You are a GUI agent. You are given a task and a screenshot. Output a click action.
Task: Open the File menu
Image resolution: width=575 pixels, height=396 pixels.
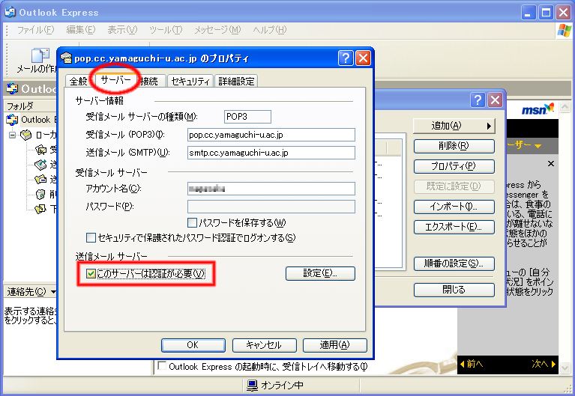click(35, 30)
